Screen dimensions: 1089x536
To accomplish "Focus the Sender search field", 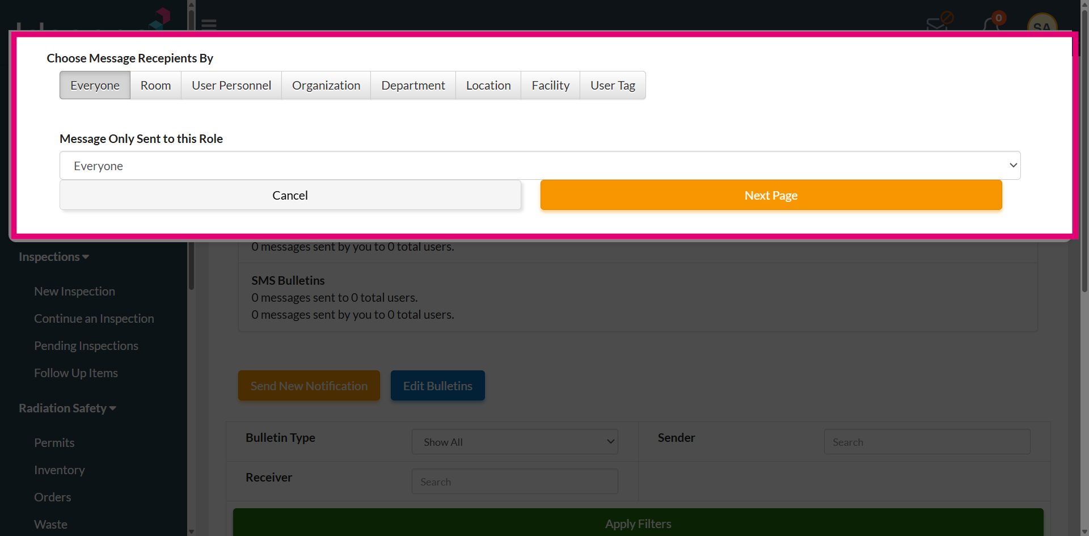I will 927,442.
